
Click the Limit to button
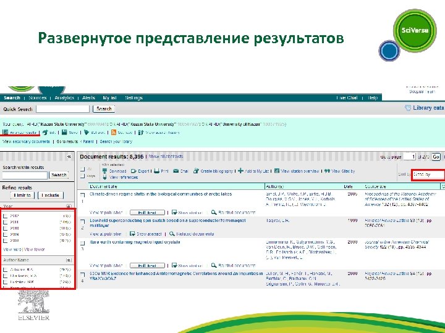click(22, 195)
